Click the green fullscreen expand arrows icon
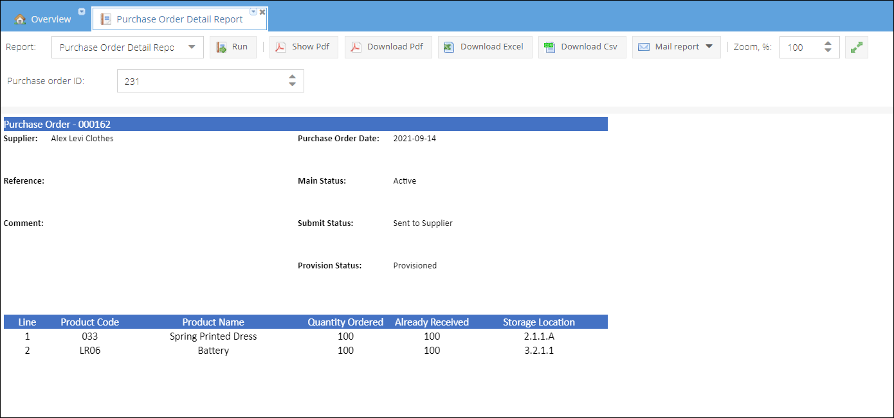Viewport: 894px width, 418px height. click(x=856, y=47)
